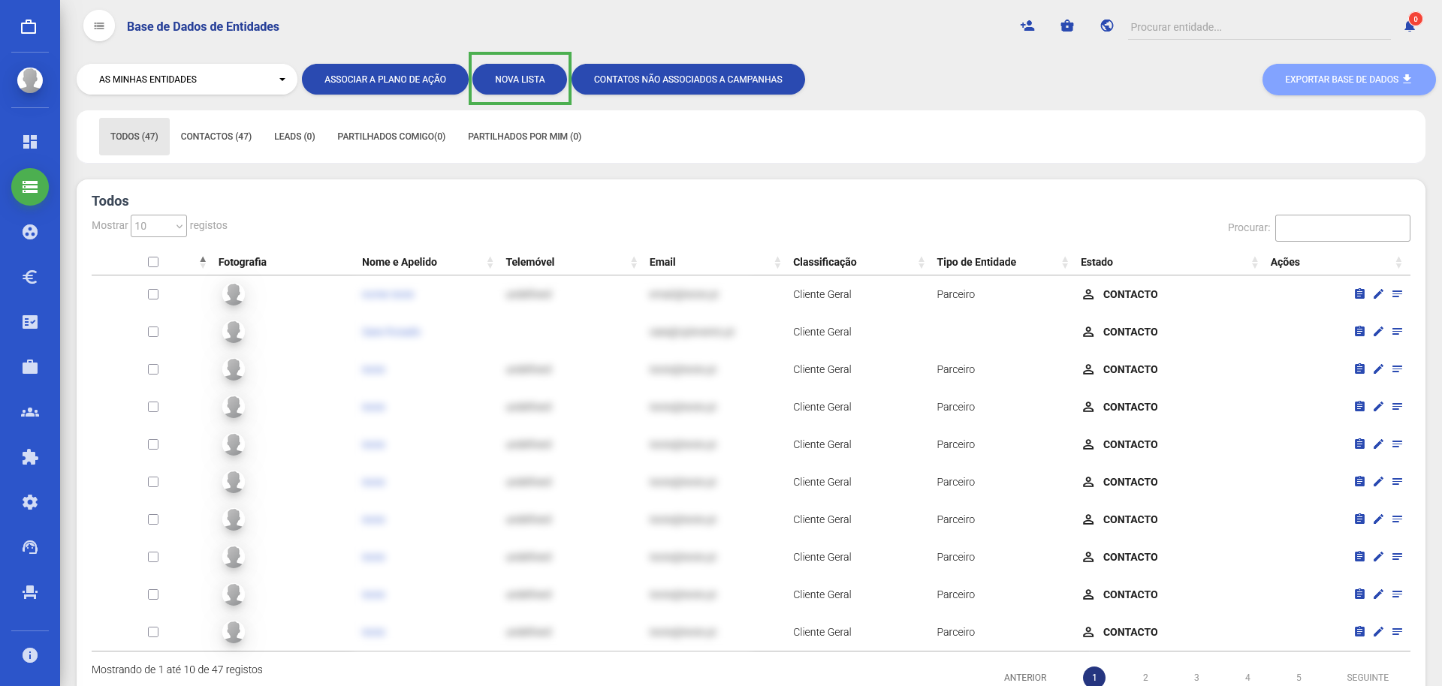
Task: Tick the select-all checkbox in table header
Action: [153, 262]
